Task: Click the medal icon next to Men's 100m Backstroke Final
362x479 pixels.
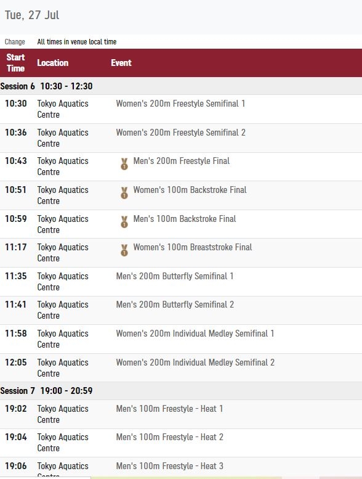Action: click(124, 222)
